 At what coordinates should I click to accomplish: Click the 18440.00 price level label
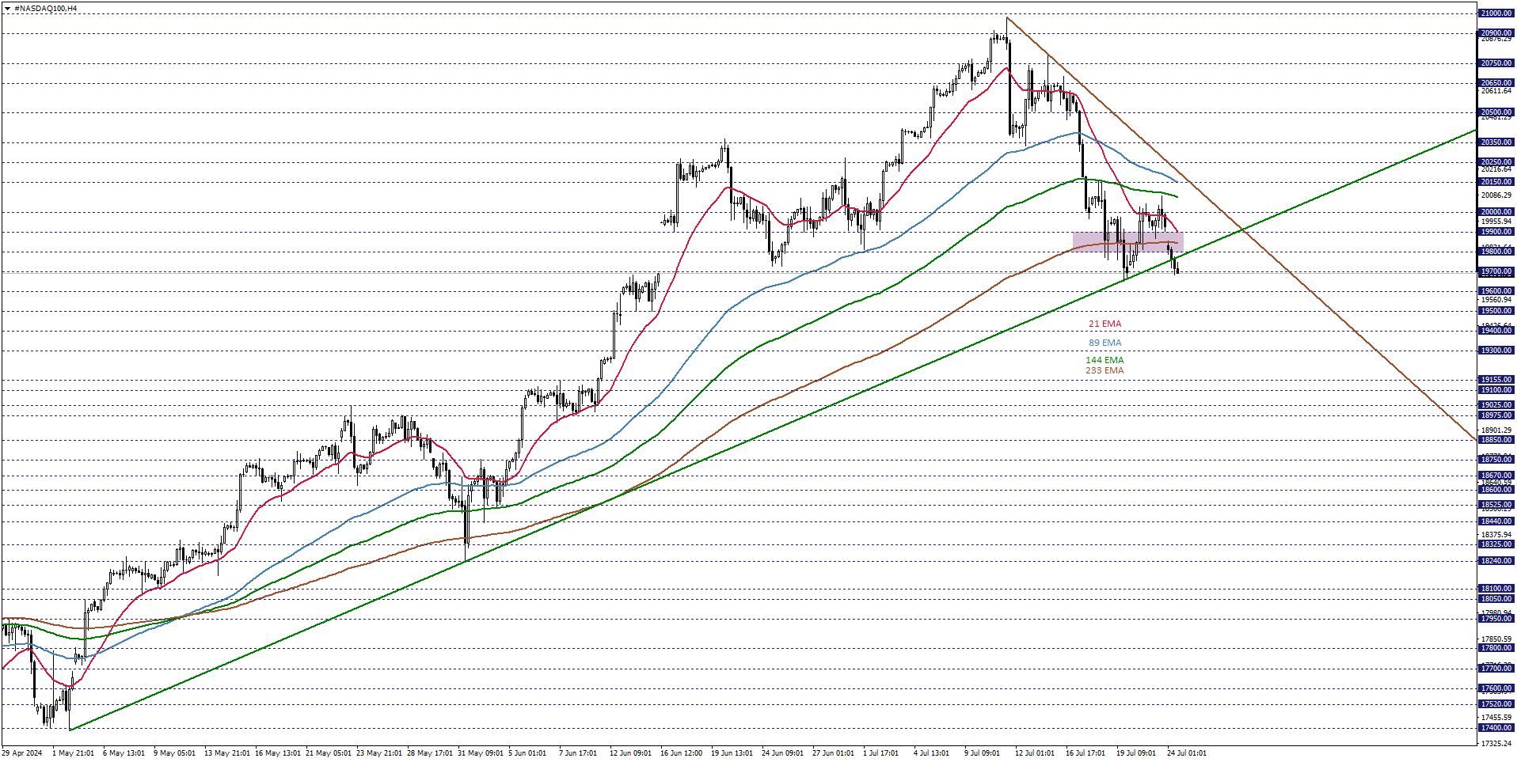(1496, 521)
